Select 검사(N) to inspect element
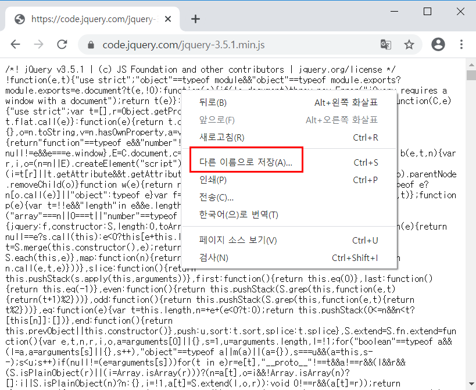 click(x=289, y=258)
